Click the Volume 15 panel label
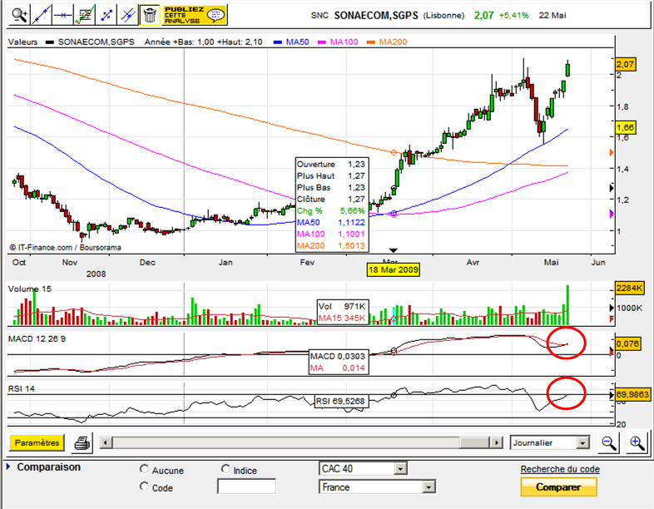 pyautogui.click(x=30, y=289)
